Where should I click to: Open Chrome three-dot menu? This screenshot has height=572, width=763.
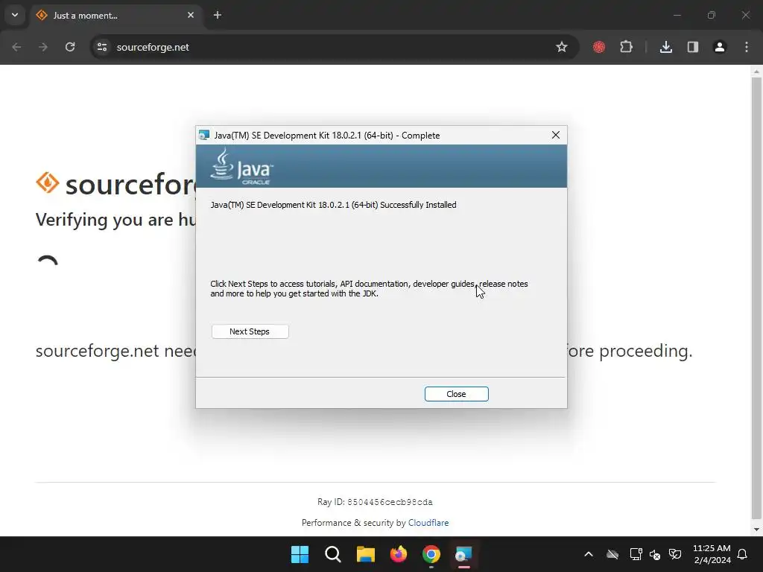pyautogui.click(x=747, y=47)
